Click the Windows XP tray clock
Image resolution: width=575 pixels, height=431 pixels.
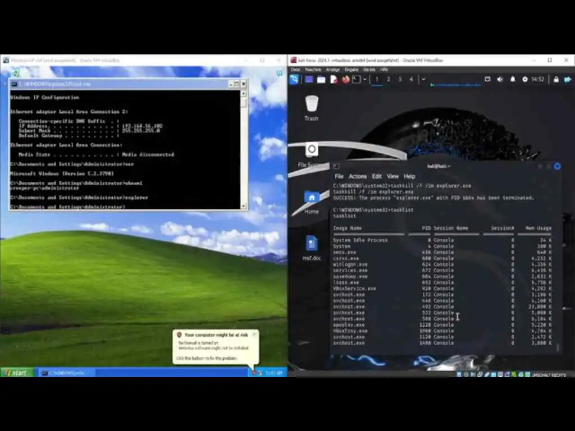point(274,373)
